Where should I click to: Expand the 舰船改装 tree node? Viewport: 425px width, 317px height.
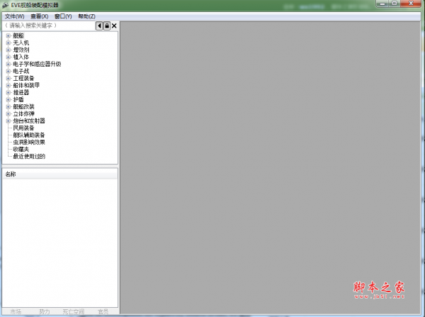pyautogui.click(x=8, y=106)
